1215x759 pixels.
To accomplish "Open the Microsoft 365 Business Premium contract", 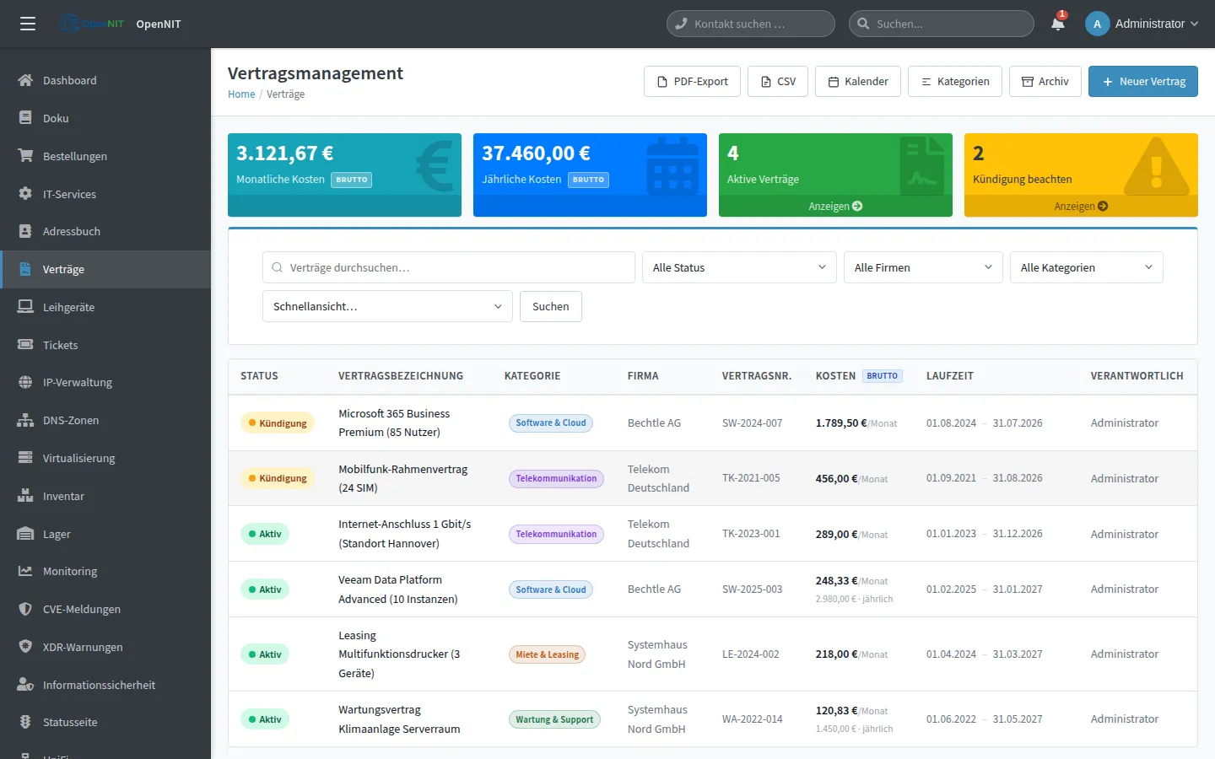I will [x=394, y=423].
